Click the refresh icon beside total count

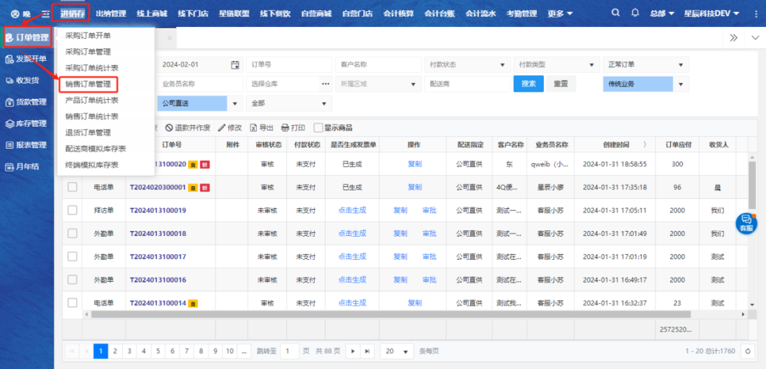[747, 351]
